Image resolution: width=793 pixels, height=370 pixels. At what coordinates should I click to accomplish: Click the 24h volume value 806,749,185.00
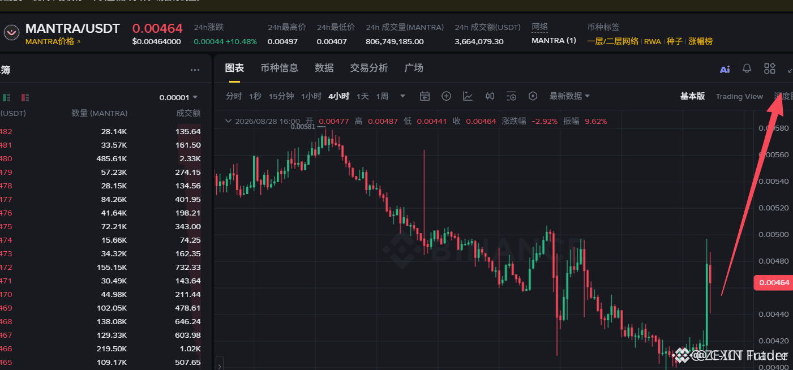[x=395, y=41]
